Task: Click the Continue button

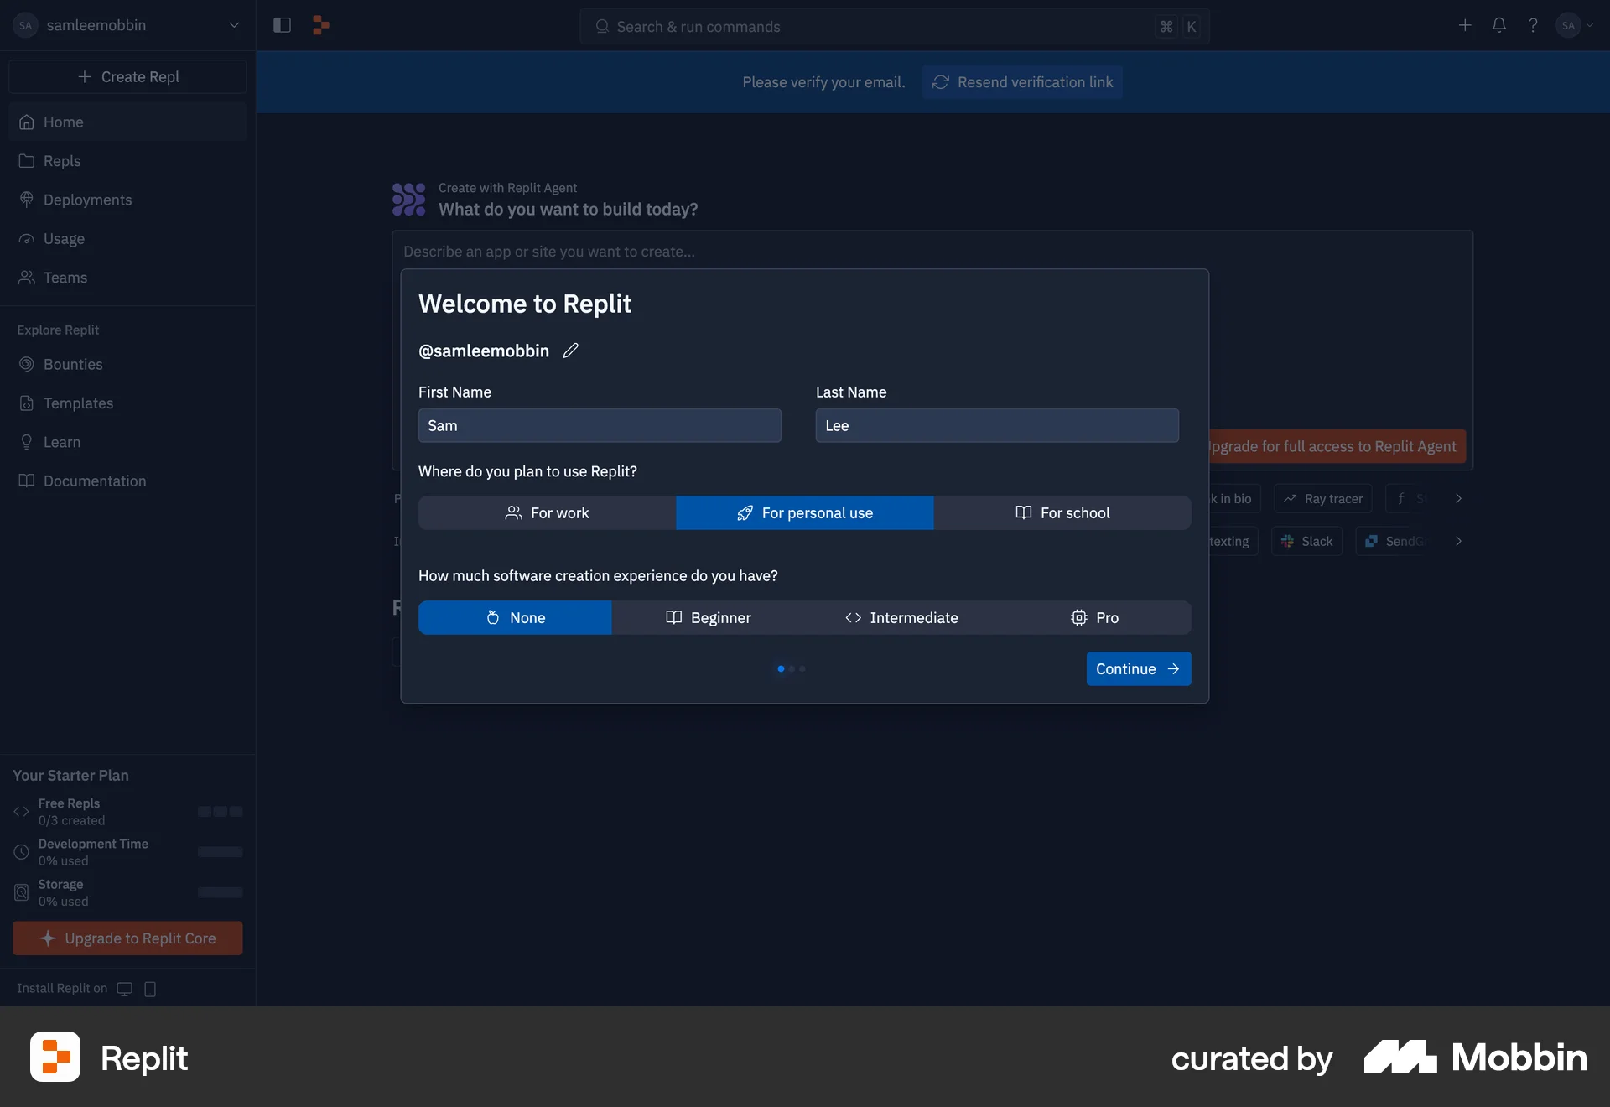Action: point(1138,668)
